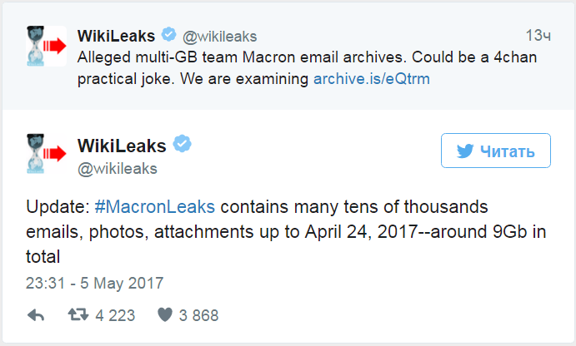Open the archive.is/eQtrm link
The image size is (576, 346).
[x=372, y=80]
